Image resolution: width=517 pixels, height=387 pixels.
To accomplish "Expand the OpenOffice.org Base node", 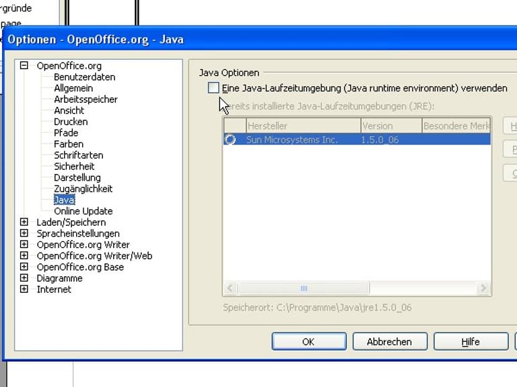I will 24,267.
